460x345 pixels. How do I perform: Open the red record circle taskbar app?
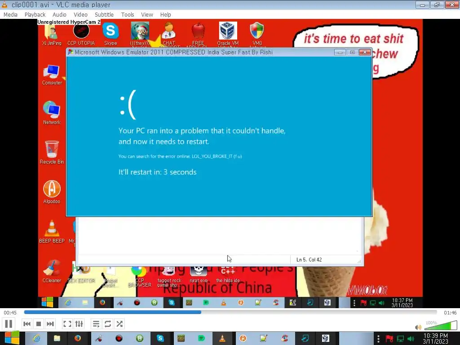click(119, 339)
